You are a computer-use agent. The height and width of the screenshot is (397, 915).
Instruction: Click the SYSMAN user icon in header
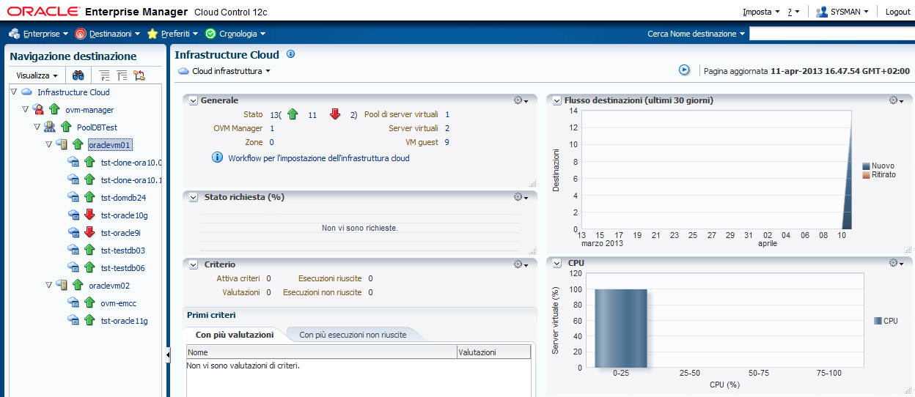coord(822,12)
